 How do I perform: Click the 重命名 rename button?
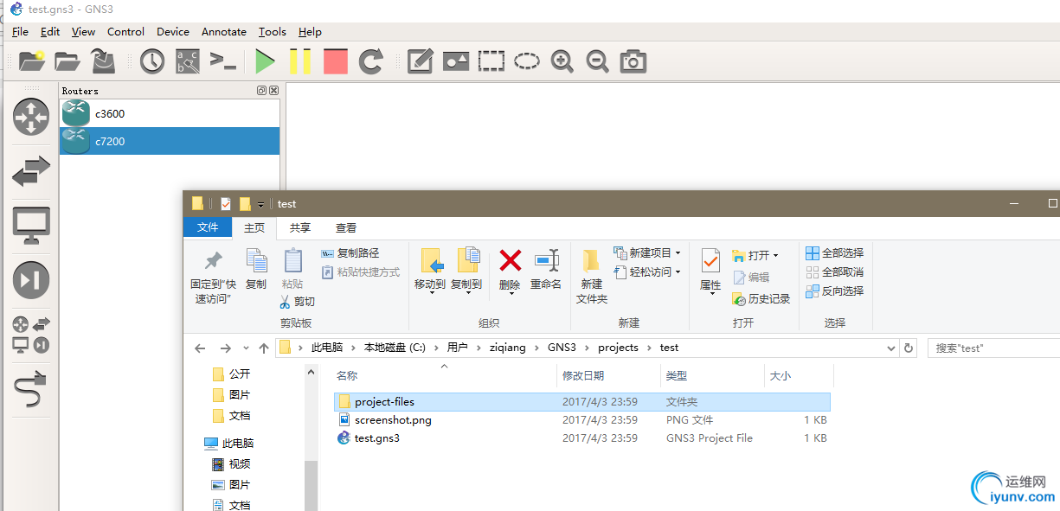(x=546, y=269)
